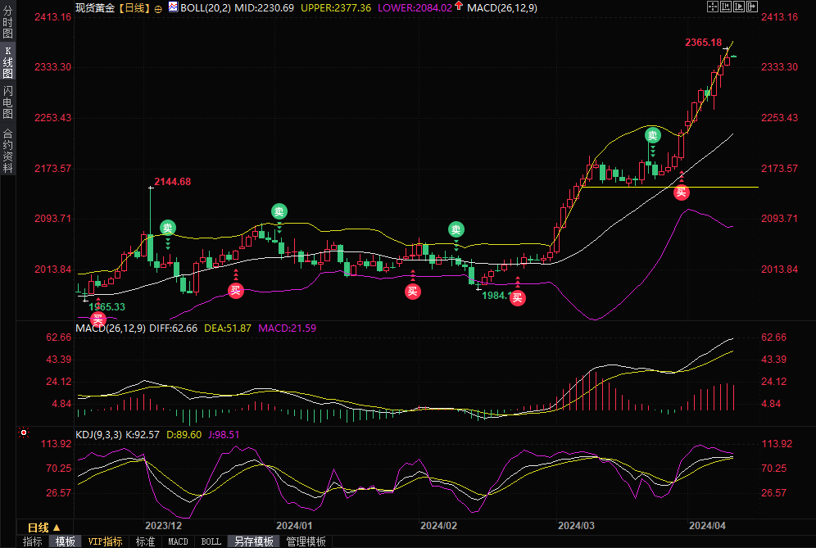816x548 pixels.
Task: Click the BOLL indicator icon in header
Action: [x=172, y=7]
